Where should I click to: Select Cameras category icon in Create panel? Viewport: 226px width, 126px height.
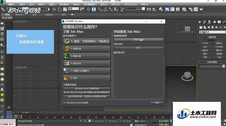pos(213,27)
